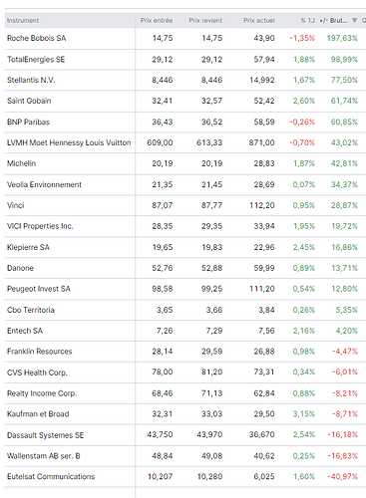Sort by the Instrument column header
This screenshot has width=366, height=498.
click(x=23, y=21)
